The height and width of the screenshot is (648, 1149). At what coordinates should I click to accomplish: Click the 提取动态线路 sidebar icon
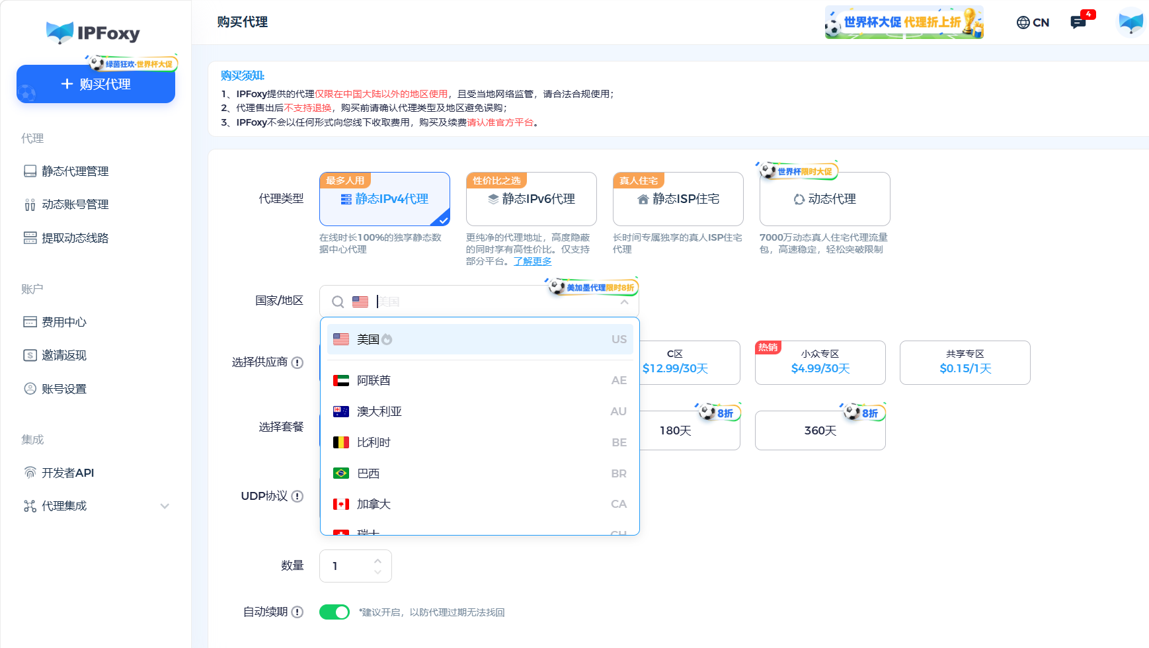30,238
